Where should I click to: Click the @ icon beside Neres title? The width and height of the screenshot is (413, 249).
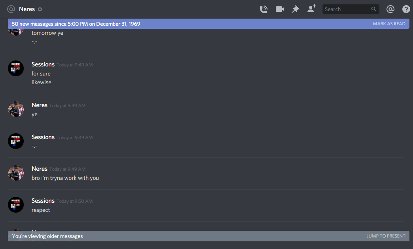pyautogui.click(x=11, y=9)
